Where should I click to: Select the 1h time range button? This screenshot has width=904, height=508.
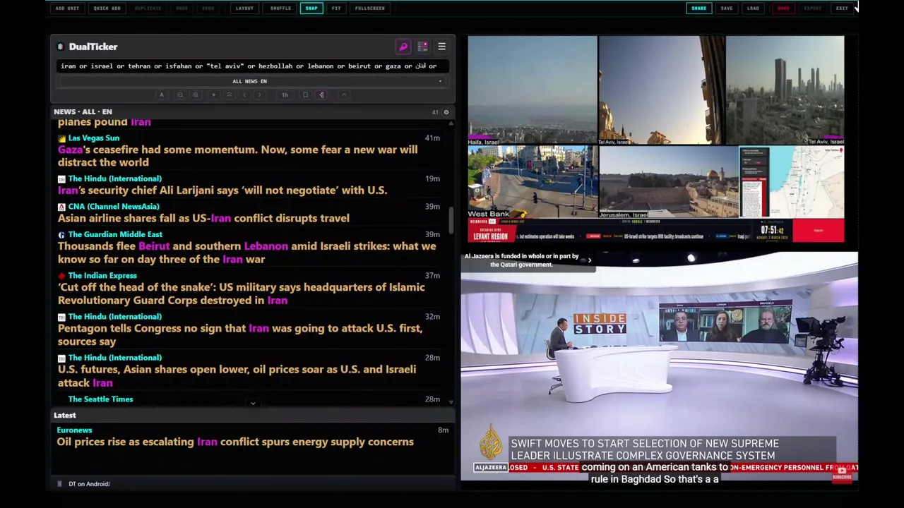285,95
